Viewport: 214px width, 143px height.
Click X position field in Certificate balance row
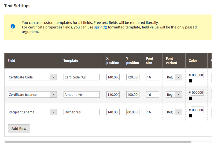point(113,95)
